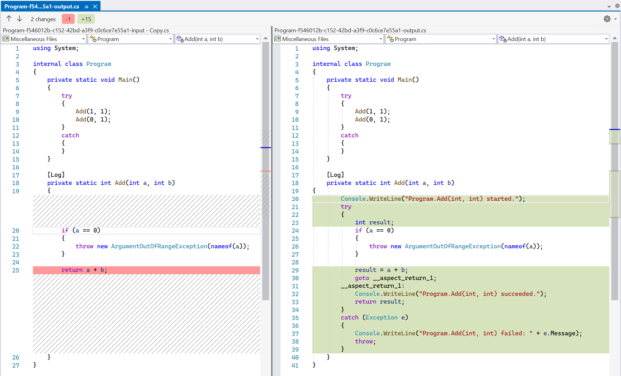Click Program class icon in right pane

point(390,39)
